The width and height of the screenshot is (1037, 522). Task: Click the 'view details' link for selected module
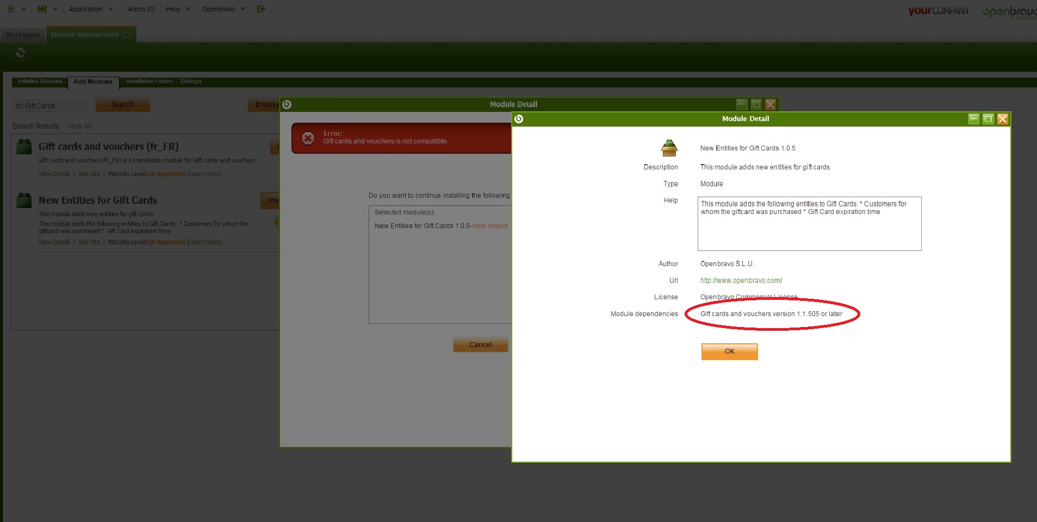[489, 226]
